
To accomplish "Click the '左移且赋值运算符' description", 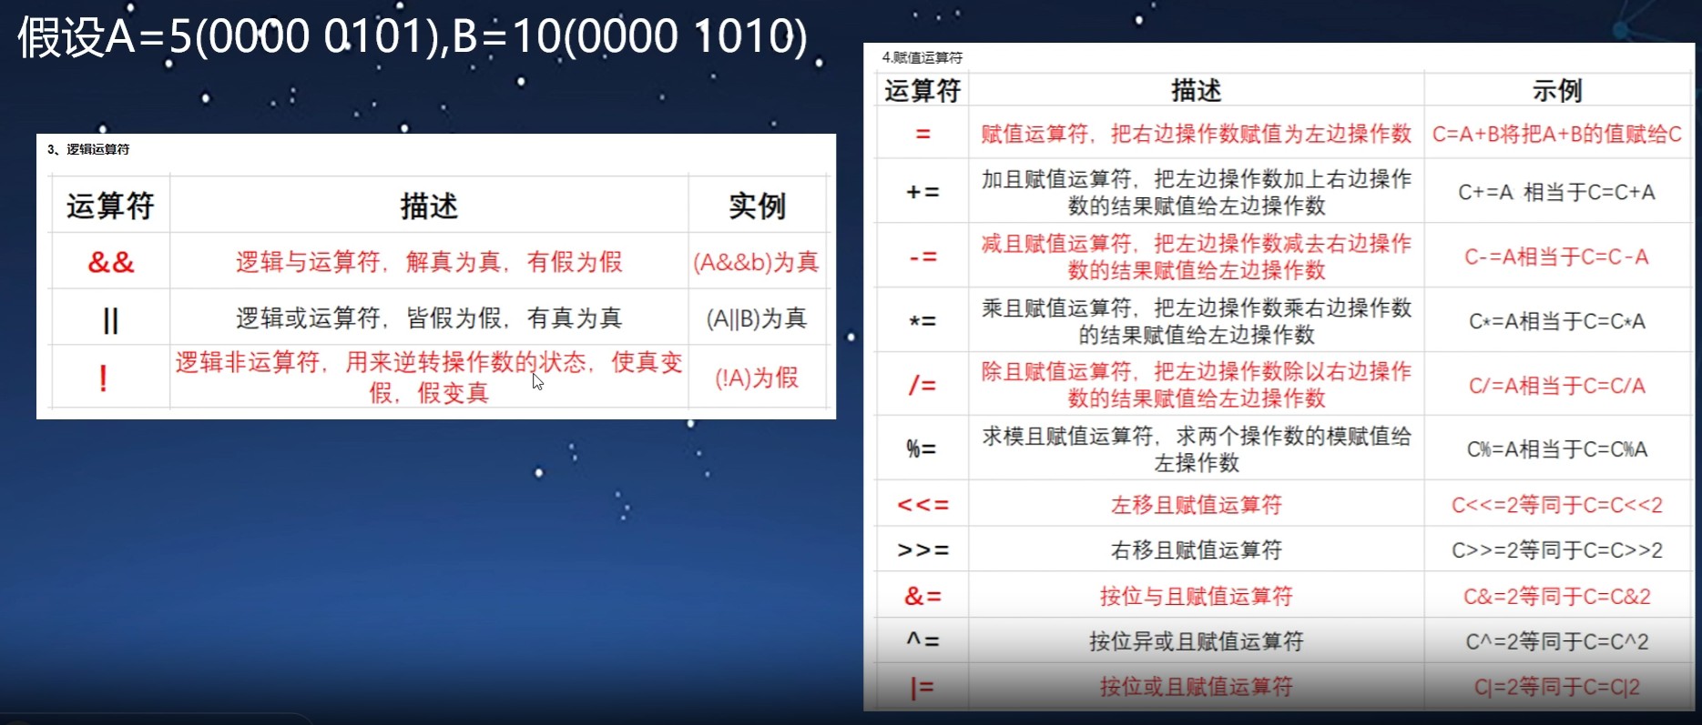I will 1197,505.
